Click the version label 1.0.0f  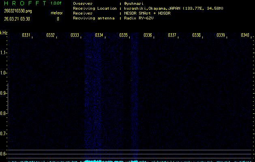coord(56,3)
